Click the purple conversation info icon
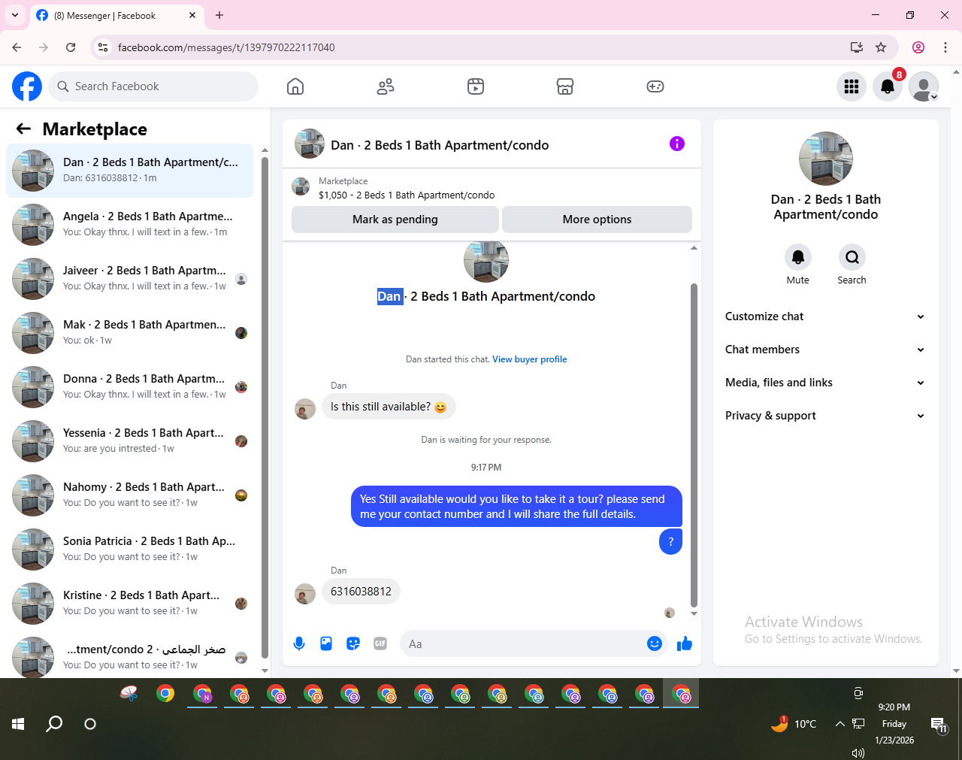 677,144
